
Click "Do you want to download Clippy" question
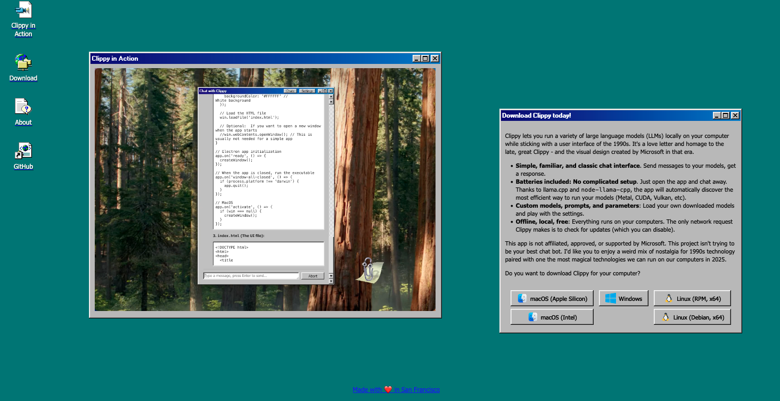pyautogui.click(x=573, y=273)
